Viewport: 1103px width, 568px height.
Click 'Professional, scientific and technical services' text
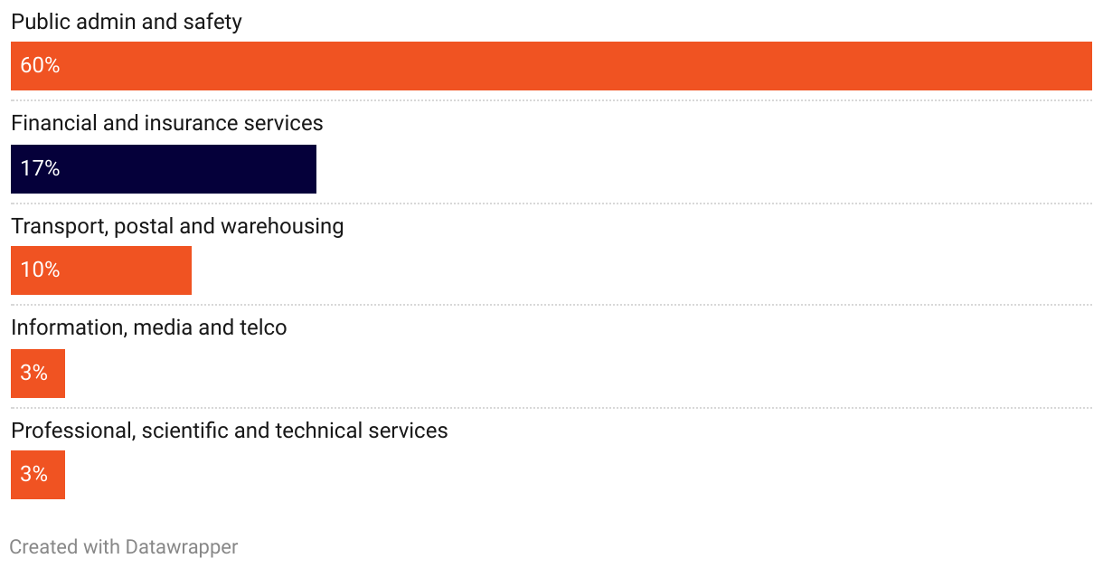[230, 430]
